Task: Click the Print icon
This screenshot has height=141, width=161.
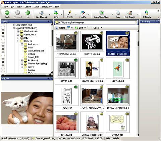Action: (x=118, y=13)
